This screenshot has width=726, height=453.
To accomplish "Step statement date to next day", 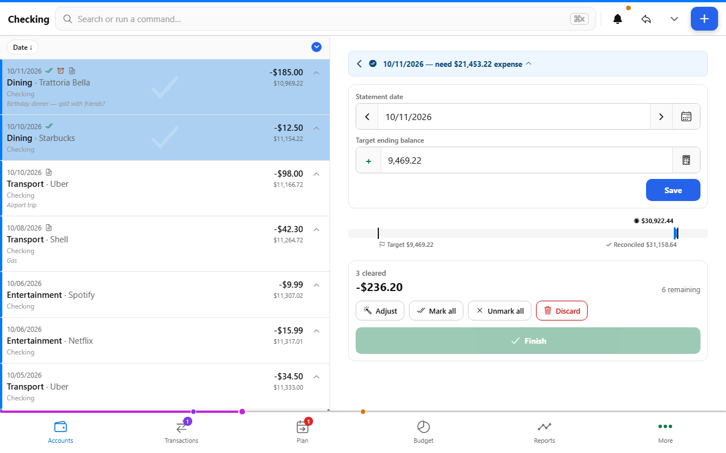I will tap(661, 117).
